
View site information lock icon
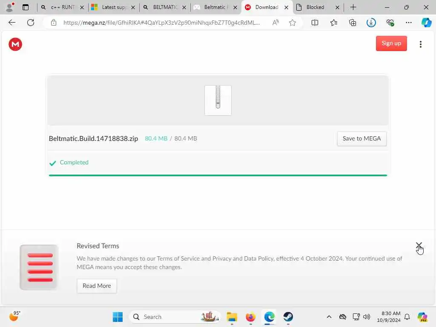pos(54,23)
